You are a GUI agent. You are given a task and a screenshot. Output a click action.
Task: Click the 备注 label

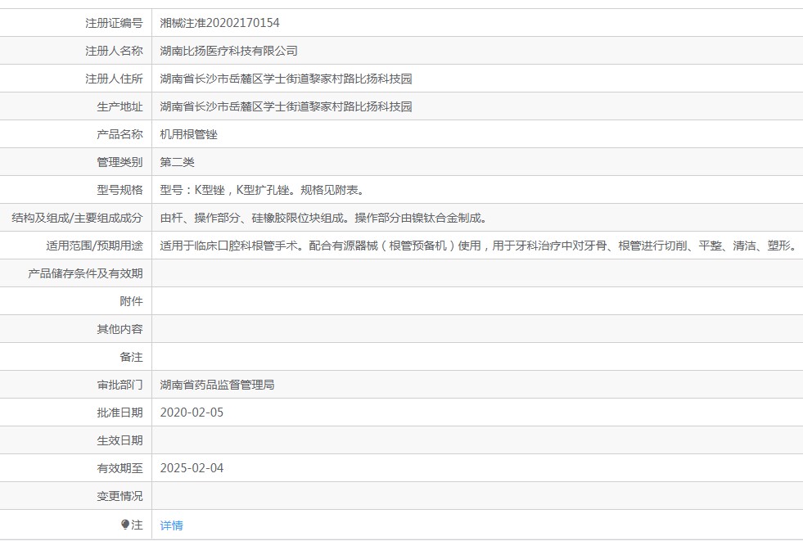tap(131, 357)
